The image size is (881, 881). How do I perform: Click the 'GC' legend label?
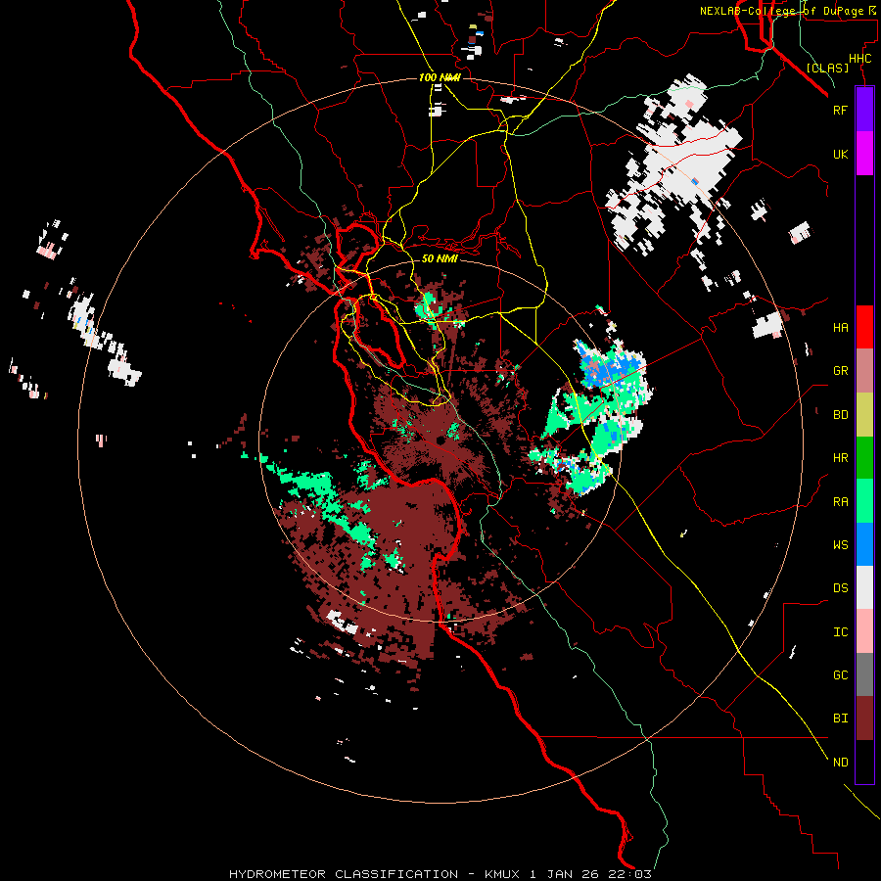coord(840,675)
